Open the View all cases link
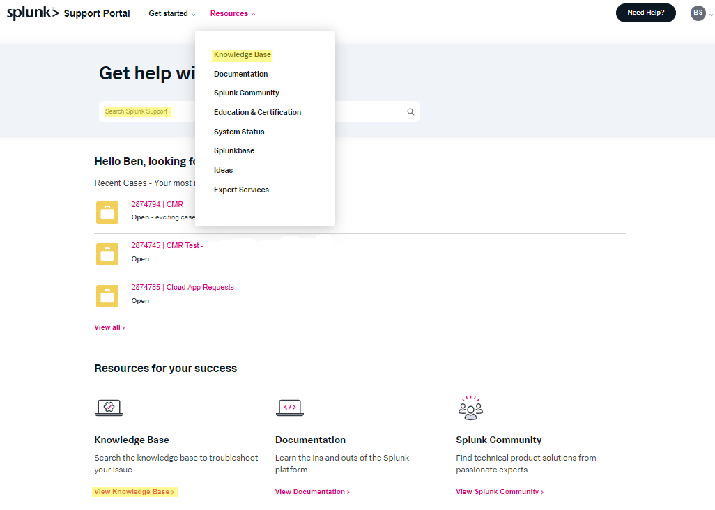The width and height of the screenshot is (715, 510). click(x=109, y=327)
